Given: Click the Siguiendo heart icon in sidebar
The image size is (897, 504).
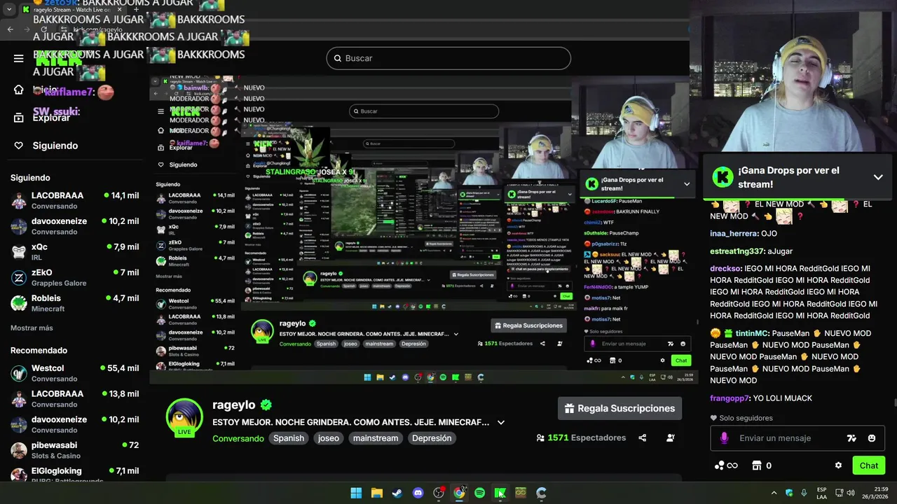Looking at the screenshot, I should pos(19,146).
